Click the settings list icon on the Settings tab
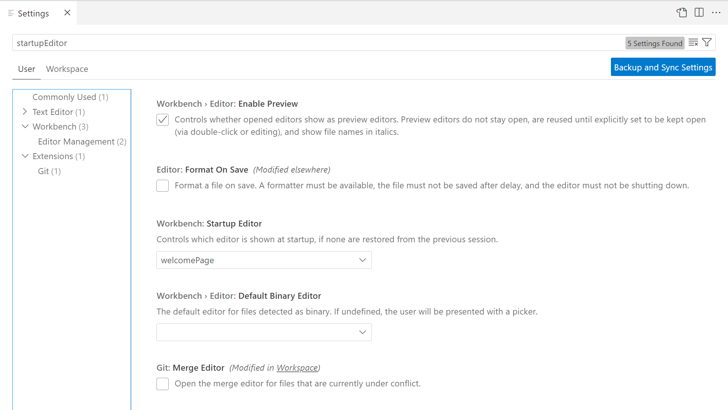728x410 pixels. (10, 13)
